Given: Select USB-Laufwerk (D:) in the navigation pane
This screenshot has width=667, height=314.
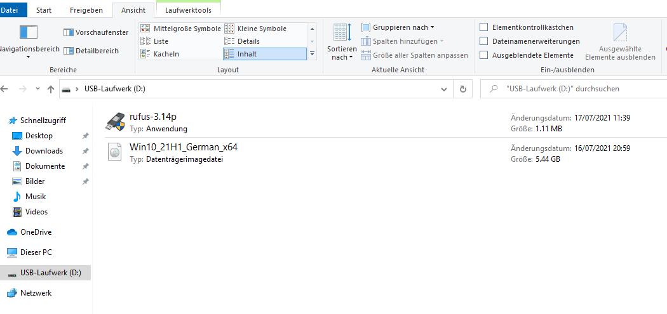Looking at the screenshot, I should coord(44,273).
